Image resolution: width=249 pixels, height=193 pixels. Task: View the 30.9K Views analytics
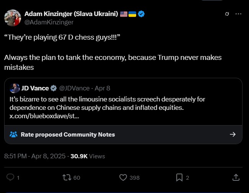coord(88,156)
